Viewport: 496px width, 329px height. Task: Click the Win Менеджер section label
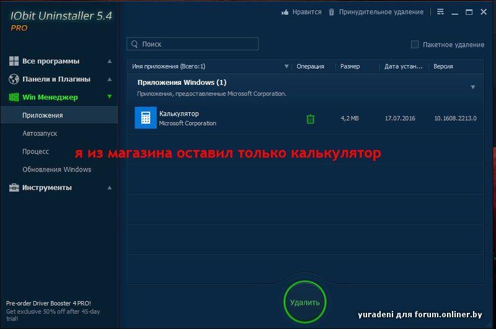click(50, 97)
